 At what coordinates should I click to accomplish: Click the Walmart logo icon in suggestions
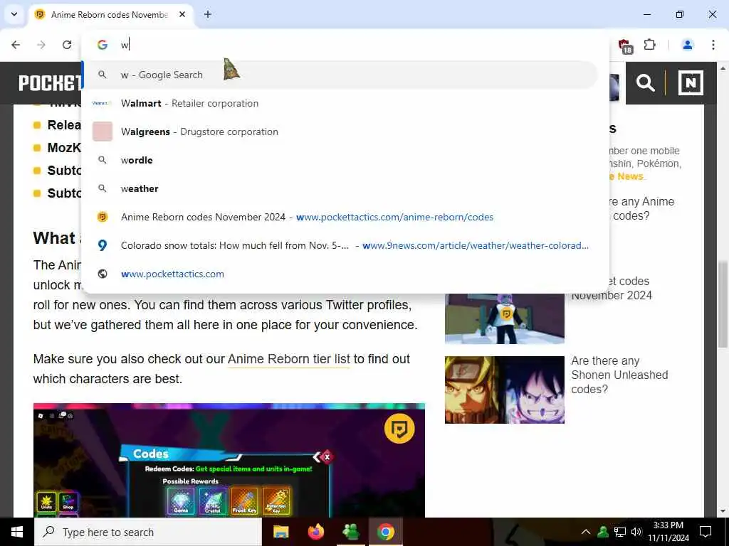tap(103, 103)
